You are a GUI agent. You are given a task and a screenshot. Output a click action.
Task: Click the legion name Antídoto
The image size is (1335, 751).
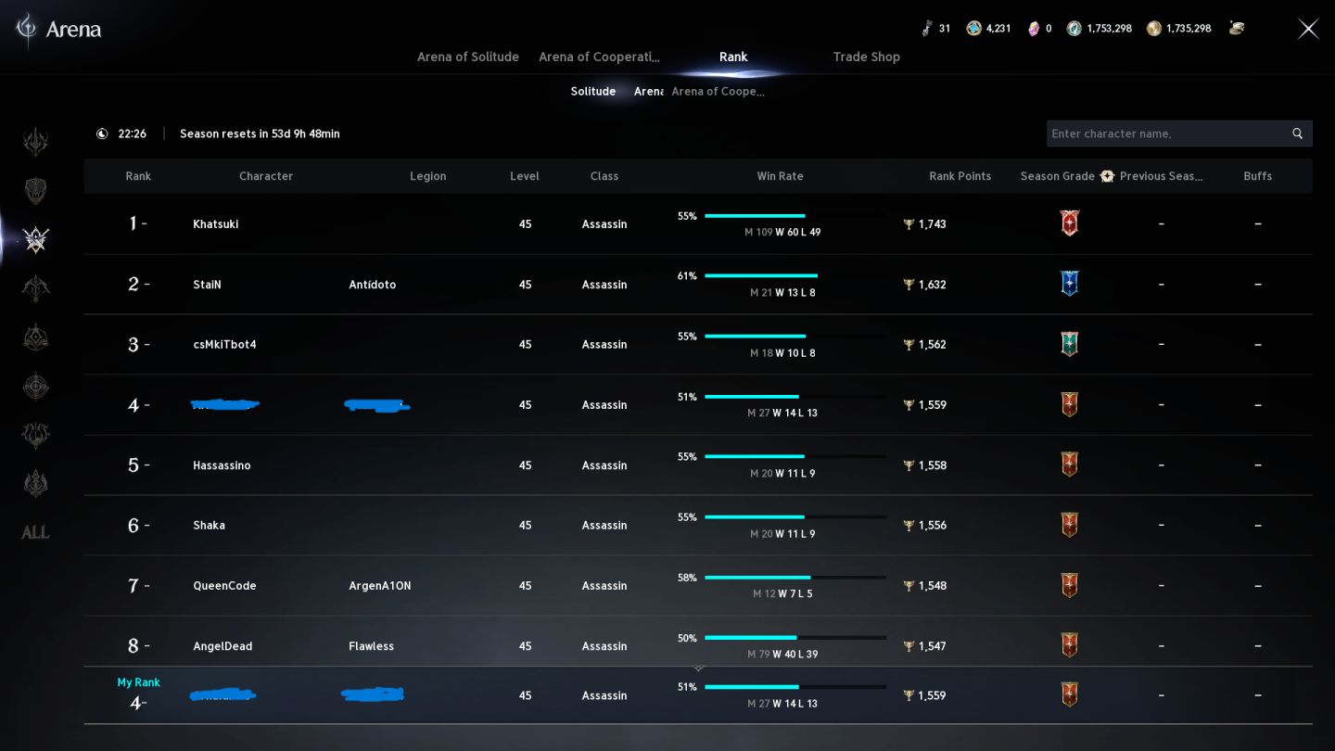click(373, 285)
